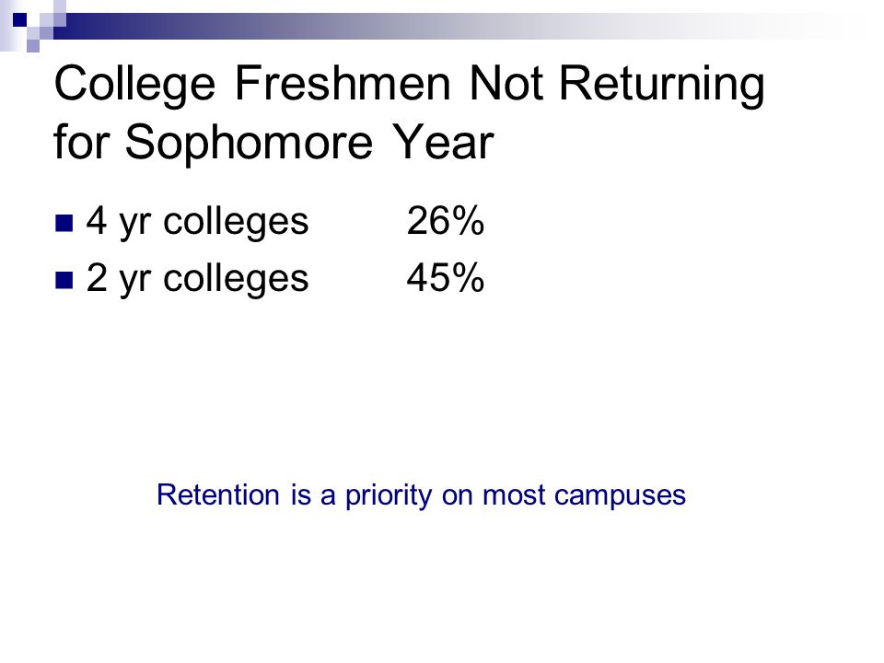Click the word Not in the title
Screen dimensions: 884x663
coord(506,83)
